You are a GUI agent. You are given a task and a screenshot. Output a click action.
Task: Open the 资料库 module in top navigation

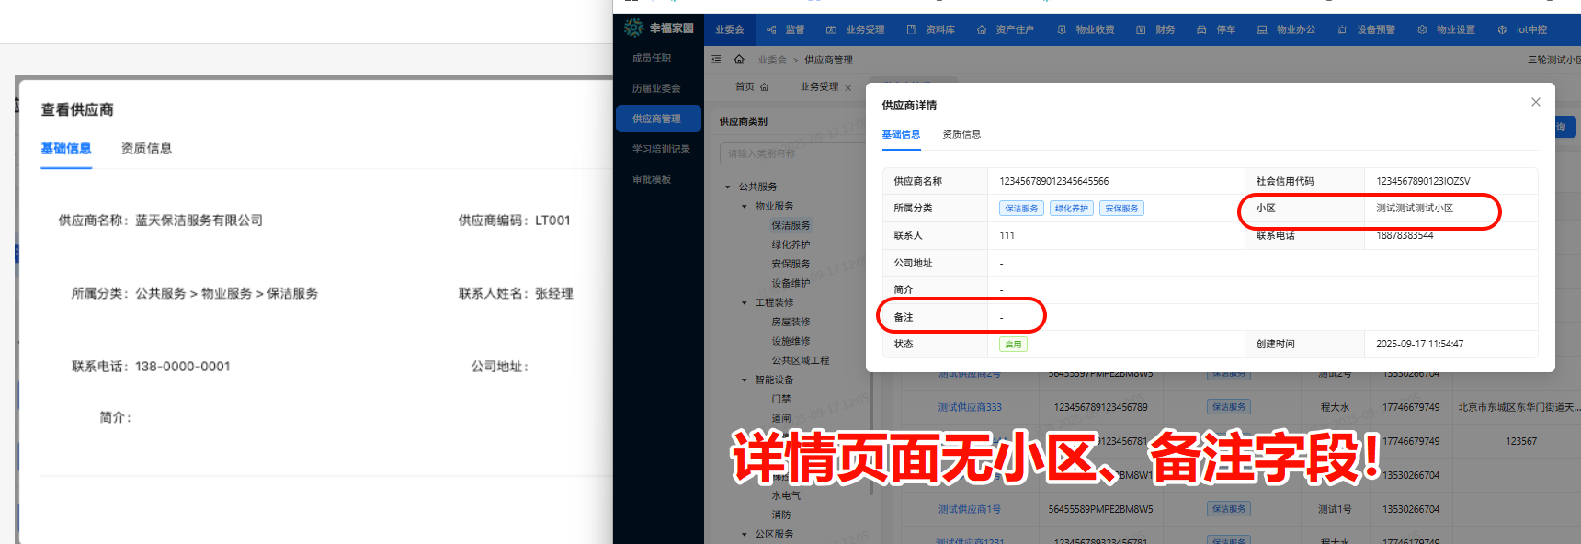[930, 29]
